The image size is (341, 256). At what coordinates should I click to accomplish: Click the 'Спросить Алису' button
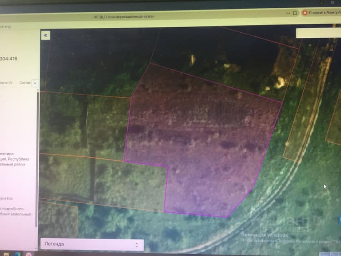click(x=321, y=13)
